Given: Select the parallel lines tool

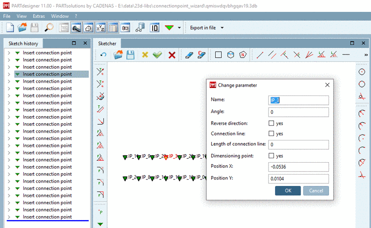Looking at the screenshot, I should (x=272, y=55).
